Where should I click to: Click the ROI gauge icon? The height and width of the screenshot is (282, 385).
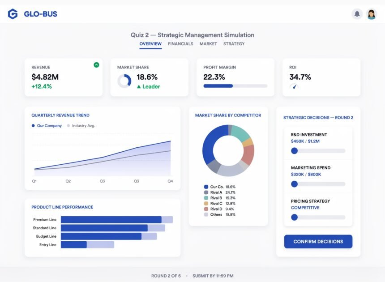[294, 86]
